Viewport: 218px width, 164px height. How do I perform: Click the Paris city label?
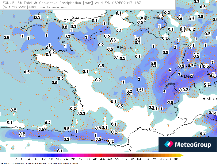point(126,47)
